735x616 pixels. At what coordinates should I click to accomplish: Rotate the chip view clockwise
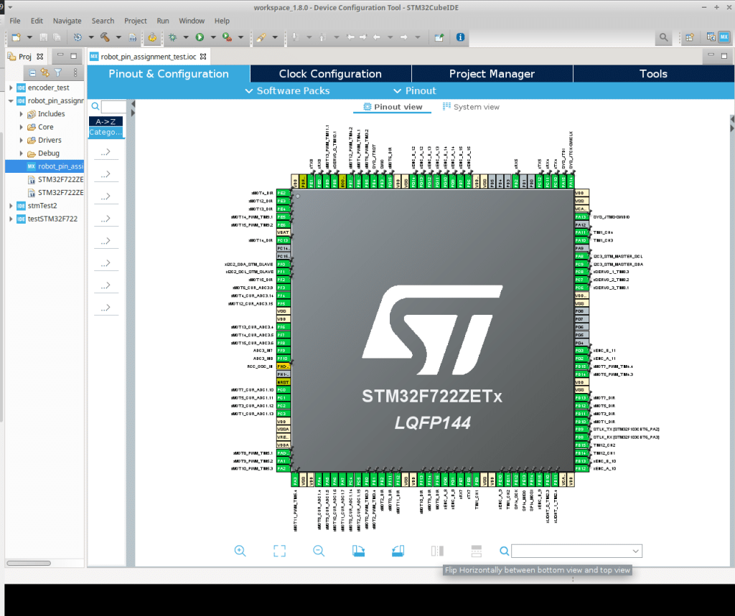pos(359,551)
